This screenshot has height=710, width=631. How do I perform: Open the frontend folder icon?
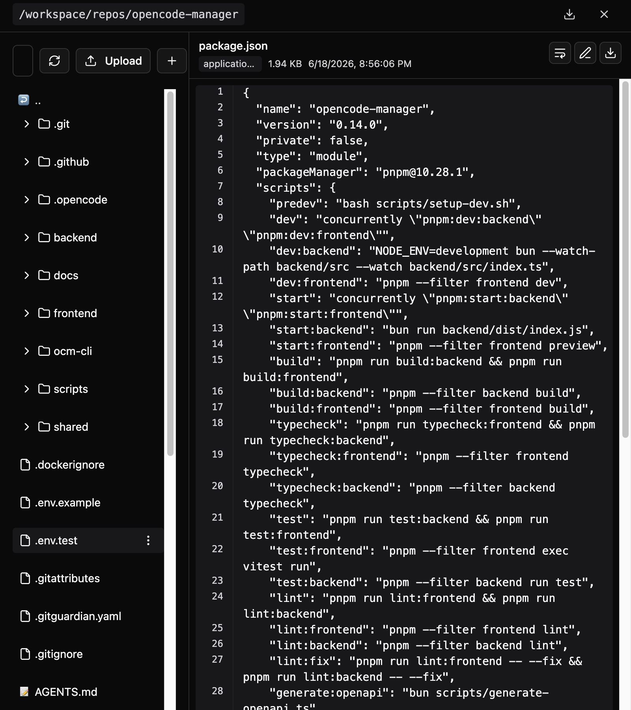point(44,313)
